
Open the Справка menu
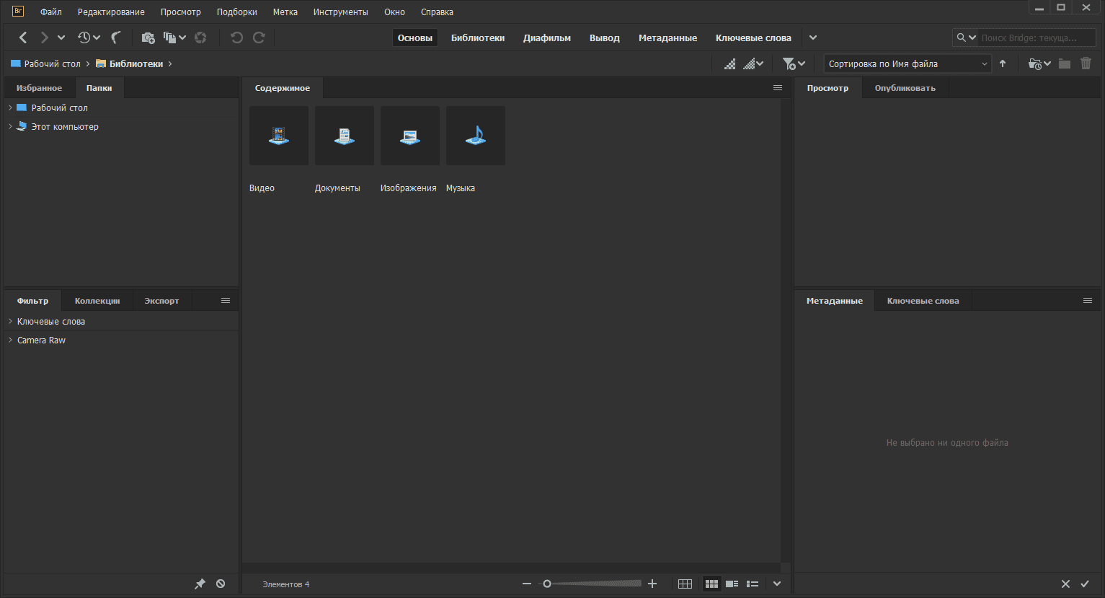point(438,12)
